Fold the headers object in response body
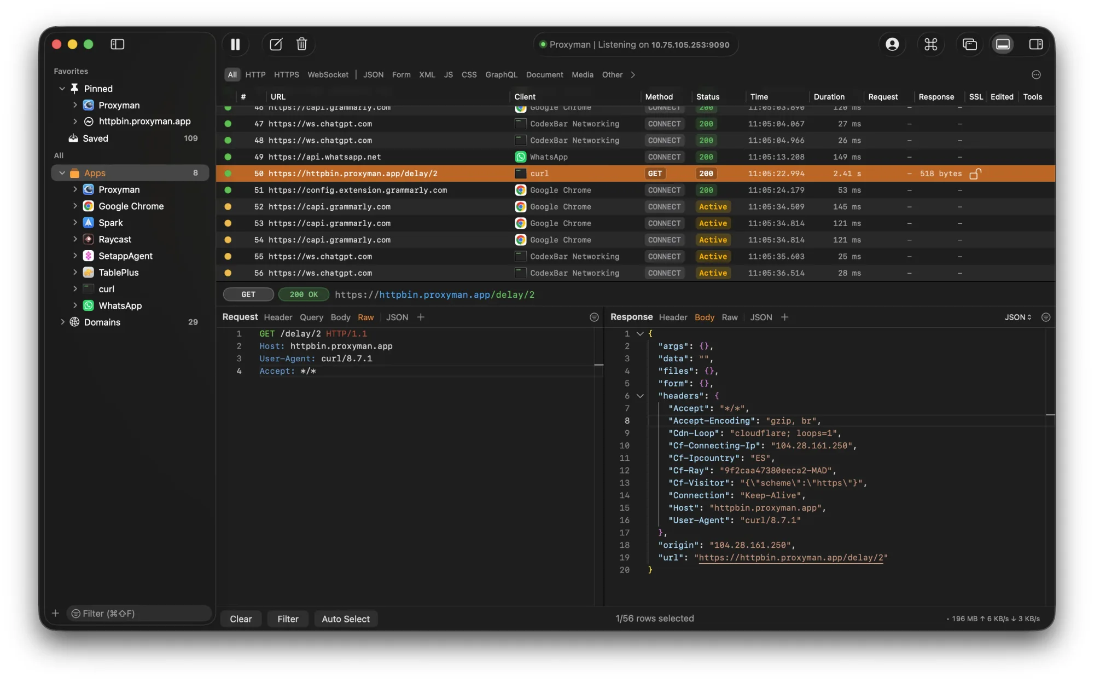The image size is (1094, 682). 640,396
